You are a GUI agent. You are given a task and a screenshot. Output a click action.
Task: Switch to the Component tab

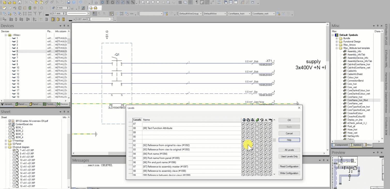[340, 145]
